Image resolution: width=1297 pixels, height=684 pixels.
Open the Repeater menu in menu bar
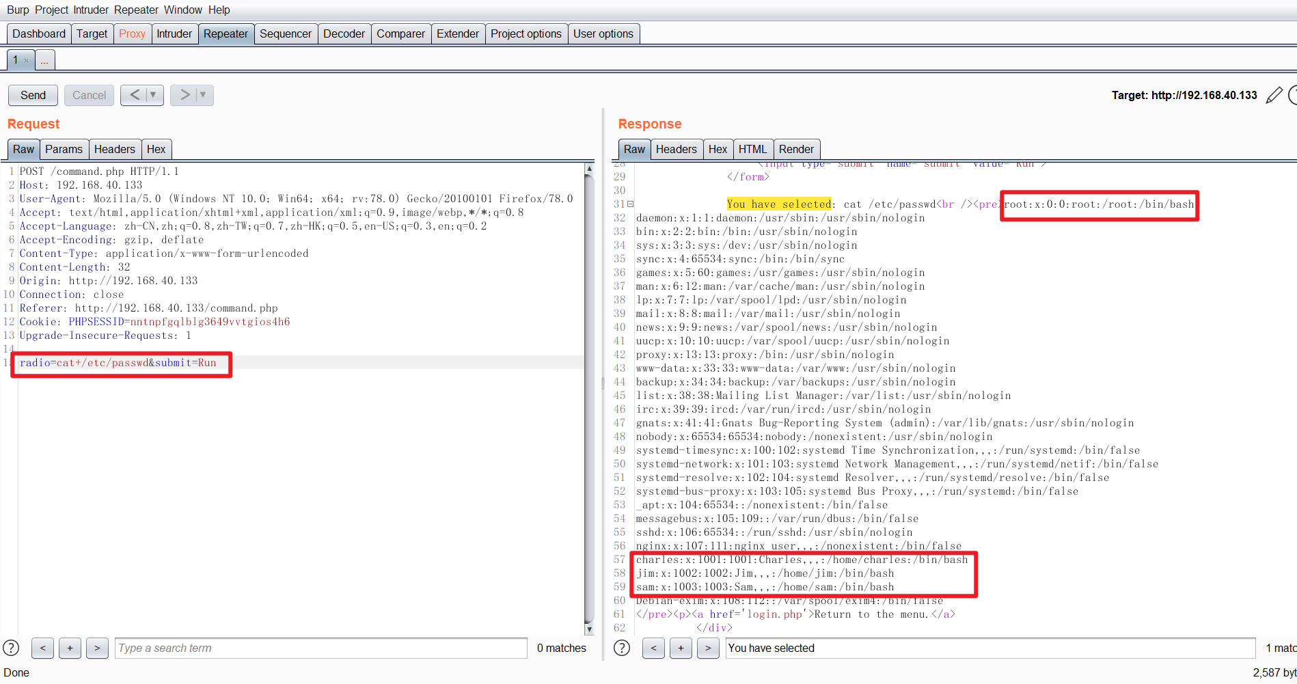tap(136, 10)
